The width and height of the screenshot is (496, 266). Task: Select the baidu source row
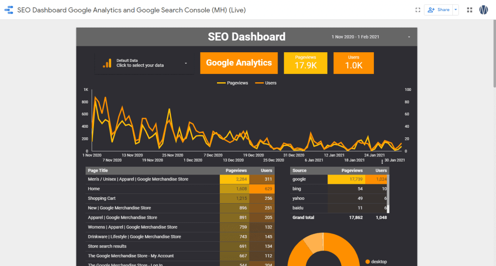(339, 208)
